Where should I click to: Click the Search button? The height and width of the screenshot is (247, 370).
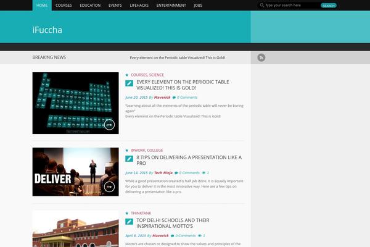coord(329,6)
